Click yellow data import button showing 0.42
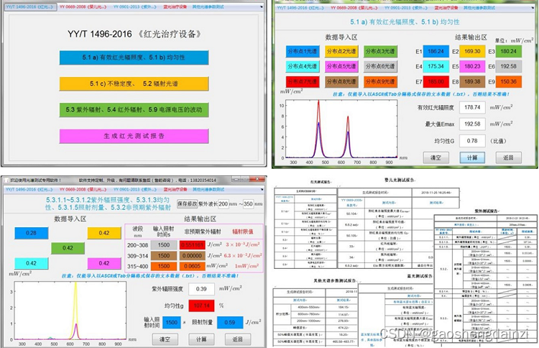539x348 pixels. point(104,233)
